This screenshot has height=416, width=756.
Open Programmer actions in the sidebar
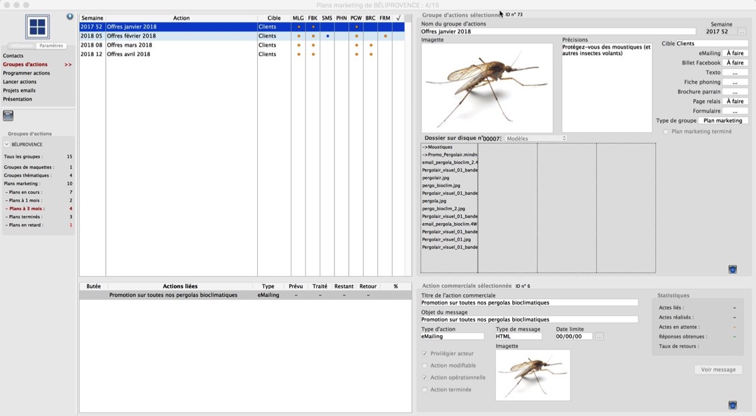tap(26, 73)
